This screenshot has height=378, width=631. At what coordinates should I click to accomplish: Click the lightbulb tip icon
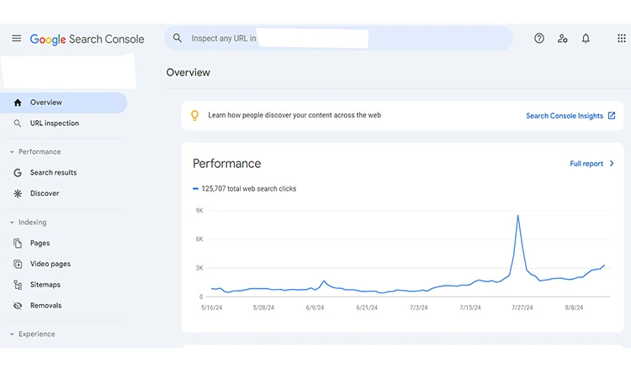click(x=195, y=115)
